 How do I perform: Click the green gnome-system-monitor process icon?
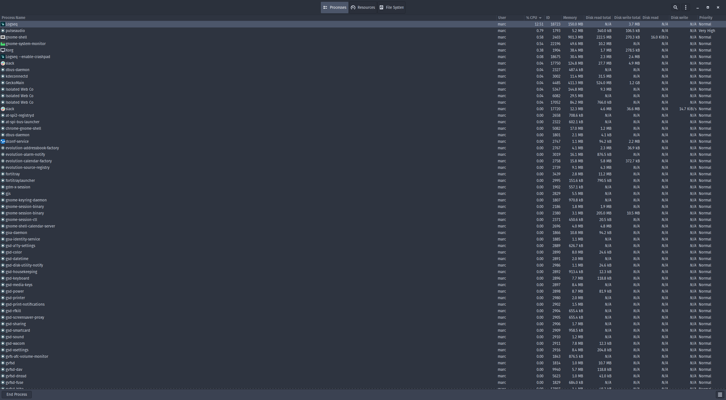(x=3, y=44)
